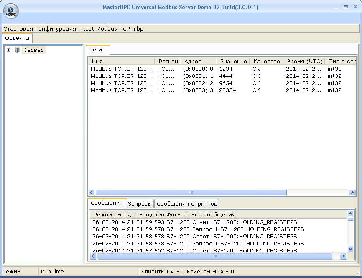Click the up arrow on the messages scrollbar
Viewport: 362px width, 278px height.
click(x=350, y=213)
